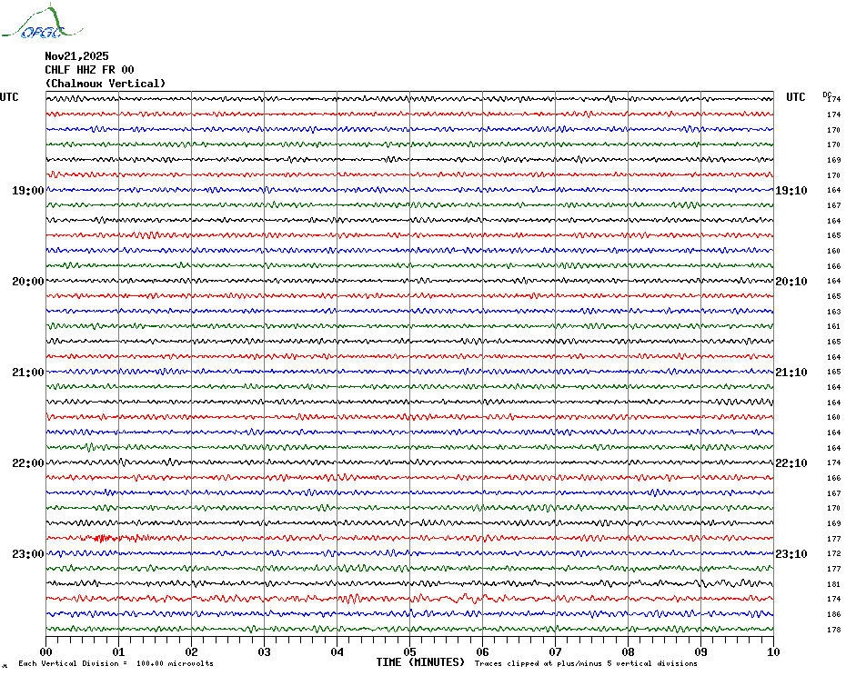
Task: Click DC value 178
Action: coord(833,630)
